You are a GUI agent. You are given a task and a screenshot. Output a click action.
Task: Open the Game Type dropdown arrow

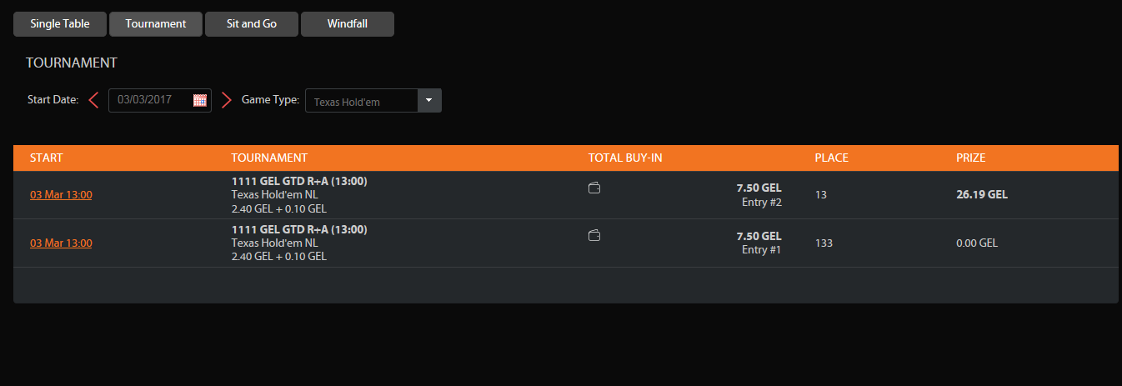[x=428, y=100]
